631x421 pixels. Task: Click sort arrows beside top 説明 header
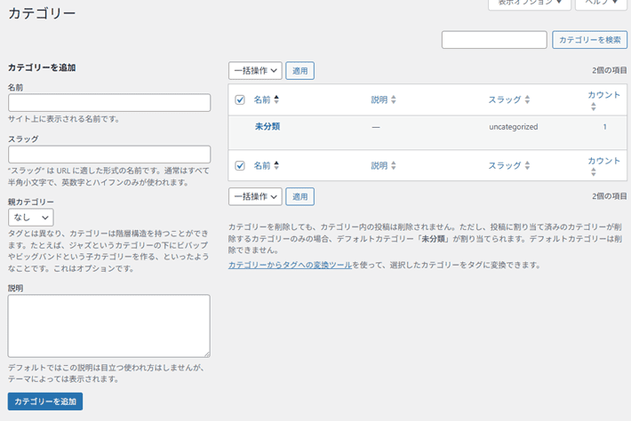click(x=394, y=100)
